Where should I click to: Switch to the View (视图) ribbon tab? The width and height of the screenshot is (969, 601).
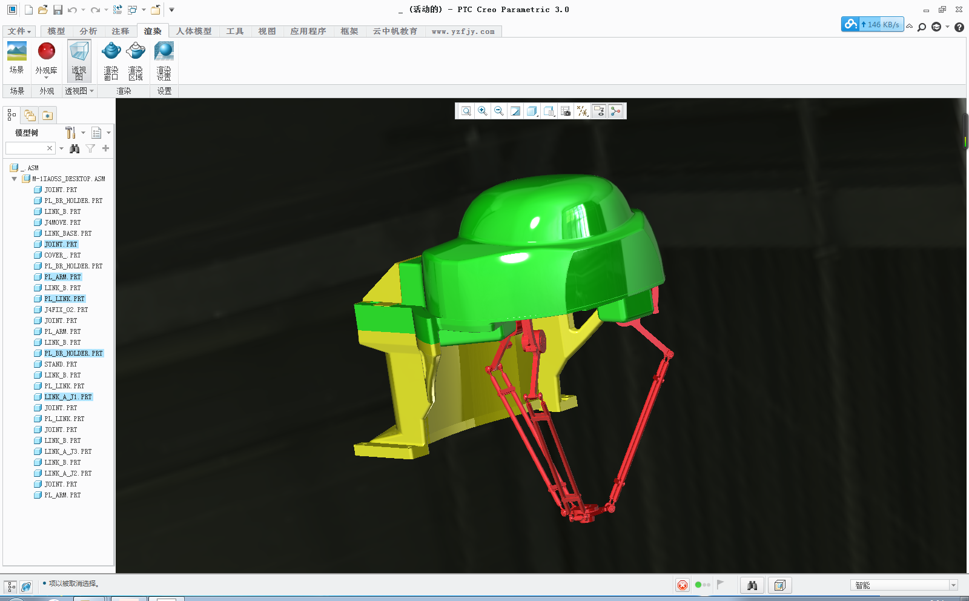pos(267,32)
